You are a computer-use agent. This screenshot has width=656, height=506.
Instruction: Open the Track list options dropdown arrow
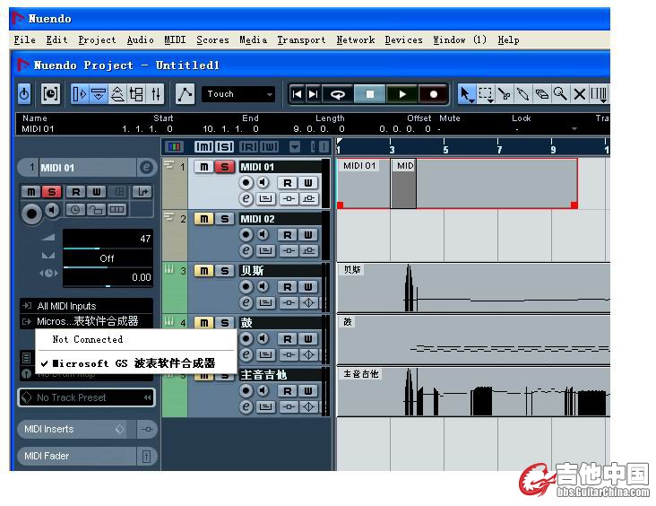(295, 146)
